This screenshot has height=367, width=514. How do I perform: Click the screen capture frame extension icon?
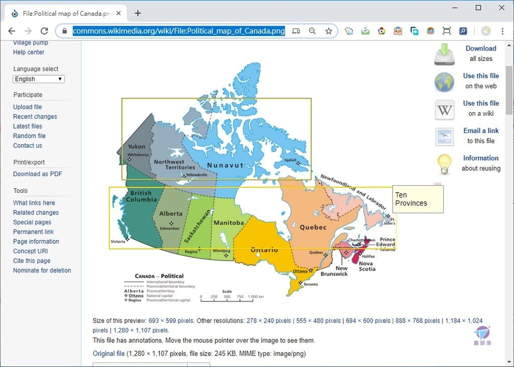pos(447,31)
